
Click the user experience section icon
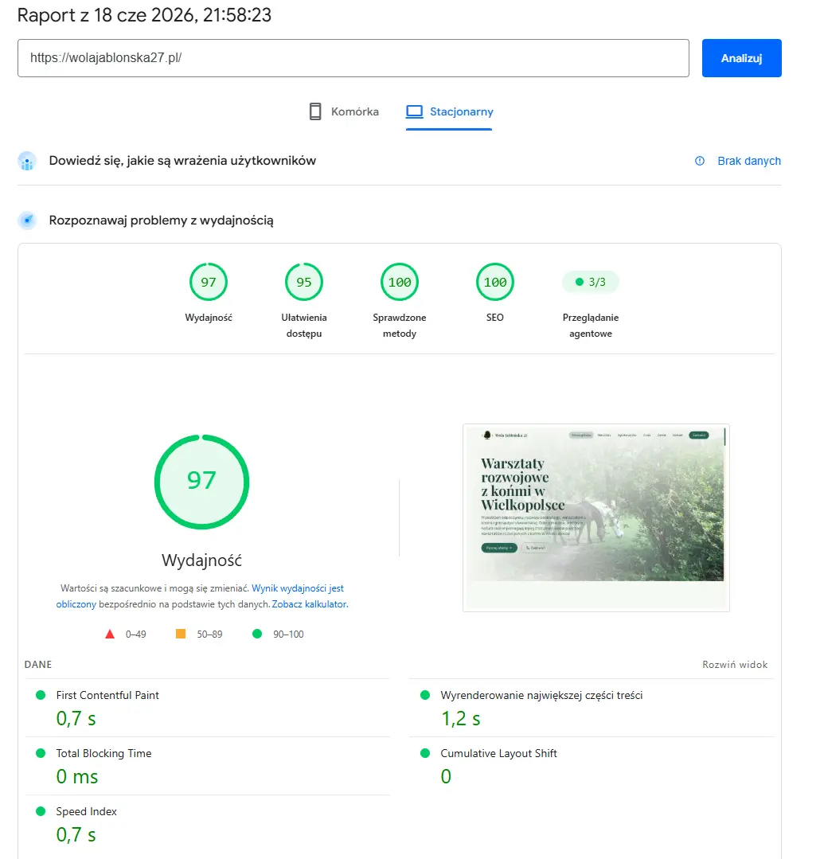(27, 161)
